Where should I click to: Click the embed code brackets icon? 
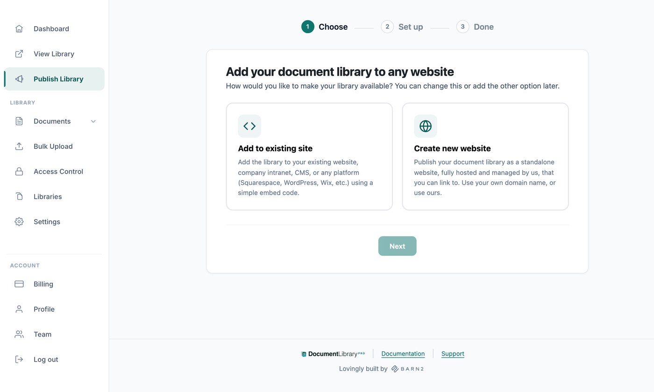[249, 126]
